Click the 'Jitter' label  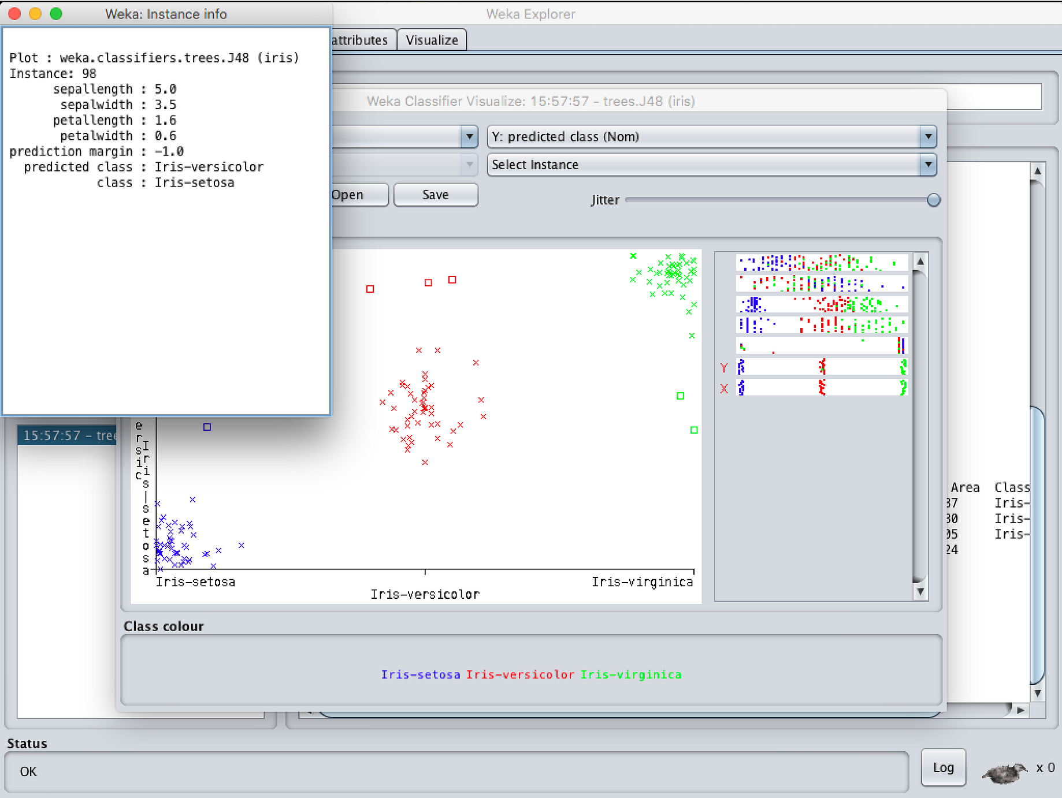[605, 200]
